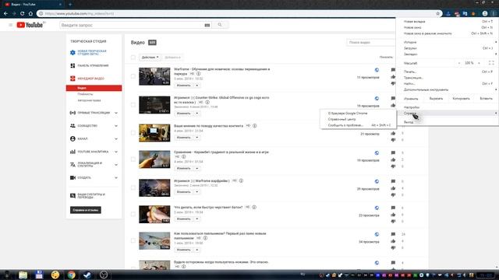Reload the page with the refresh icon
This screenshot has height=280, width=499.
tap(23, 14)
